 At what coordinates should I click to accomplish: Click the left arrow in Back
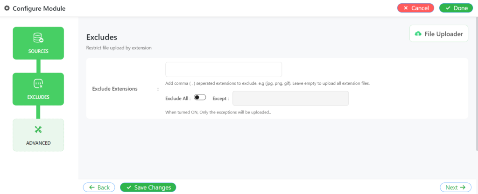coord(92,187)
